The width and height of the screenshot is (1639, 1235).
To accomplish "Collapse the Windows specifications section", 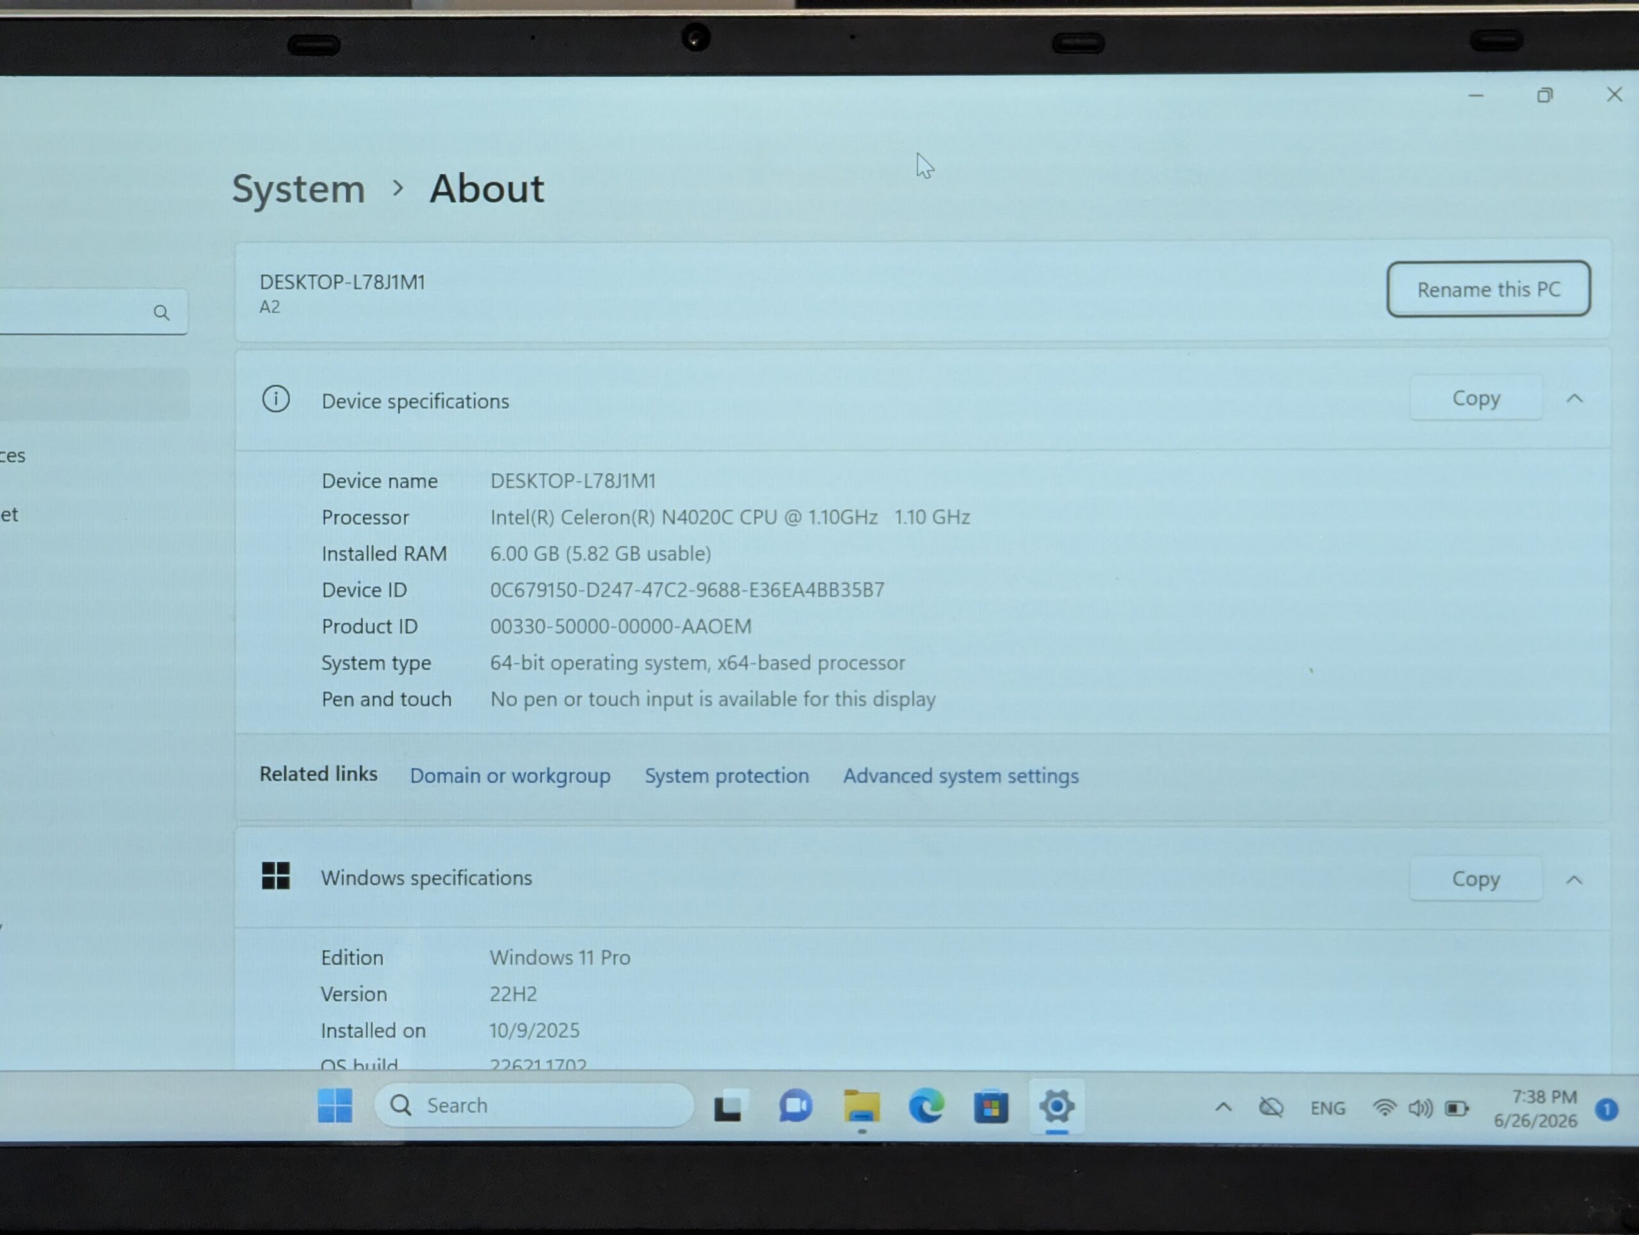I will click(1574, 879).
